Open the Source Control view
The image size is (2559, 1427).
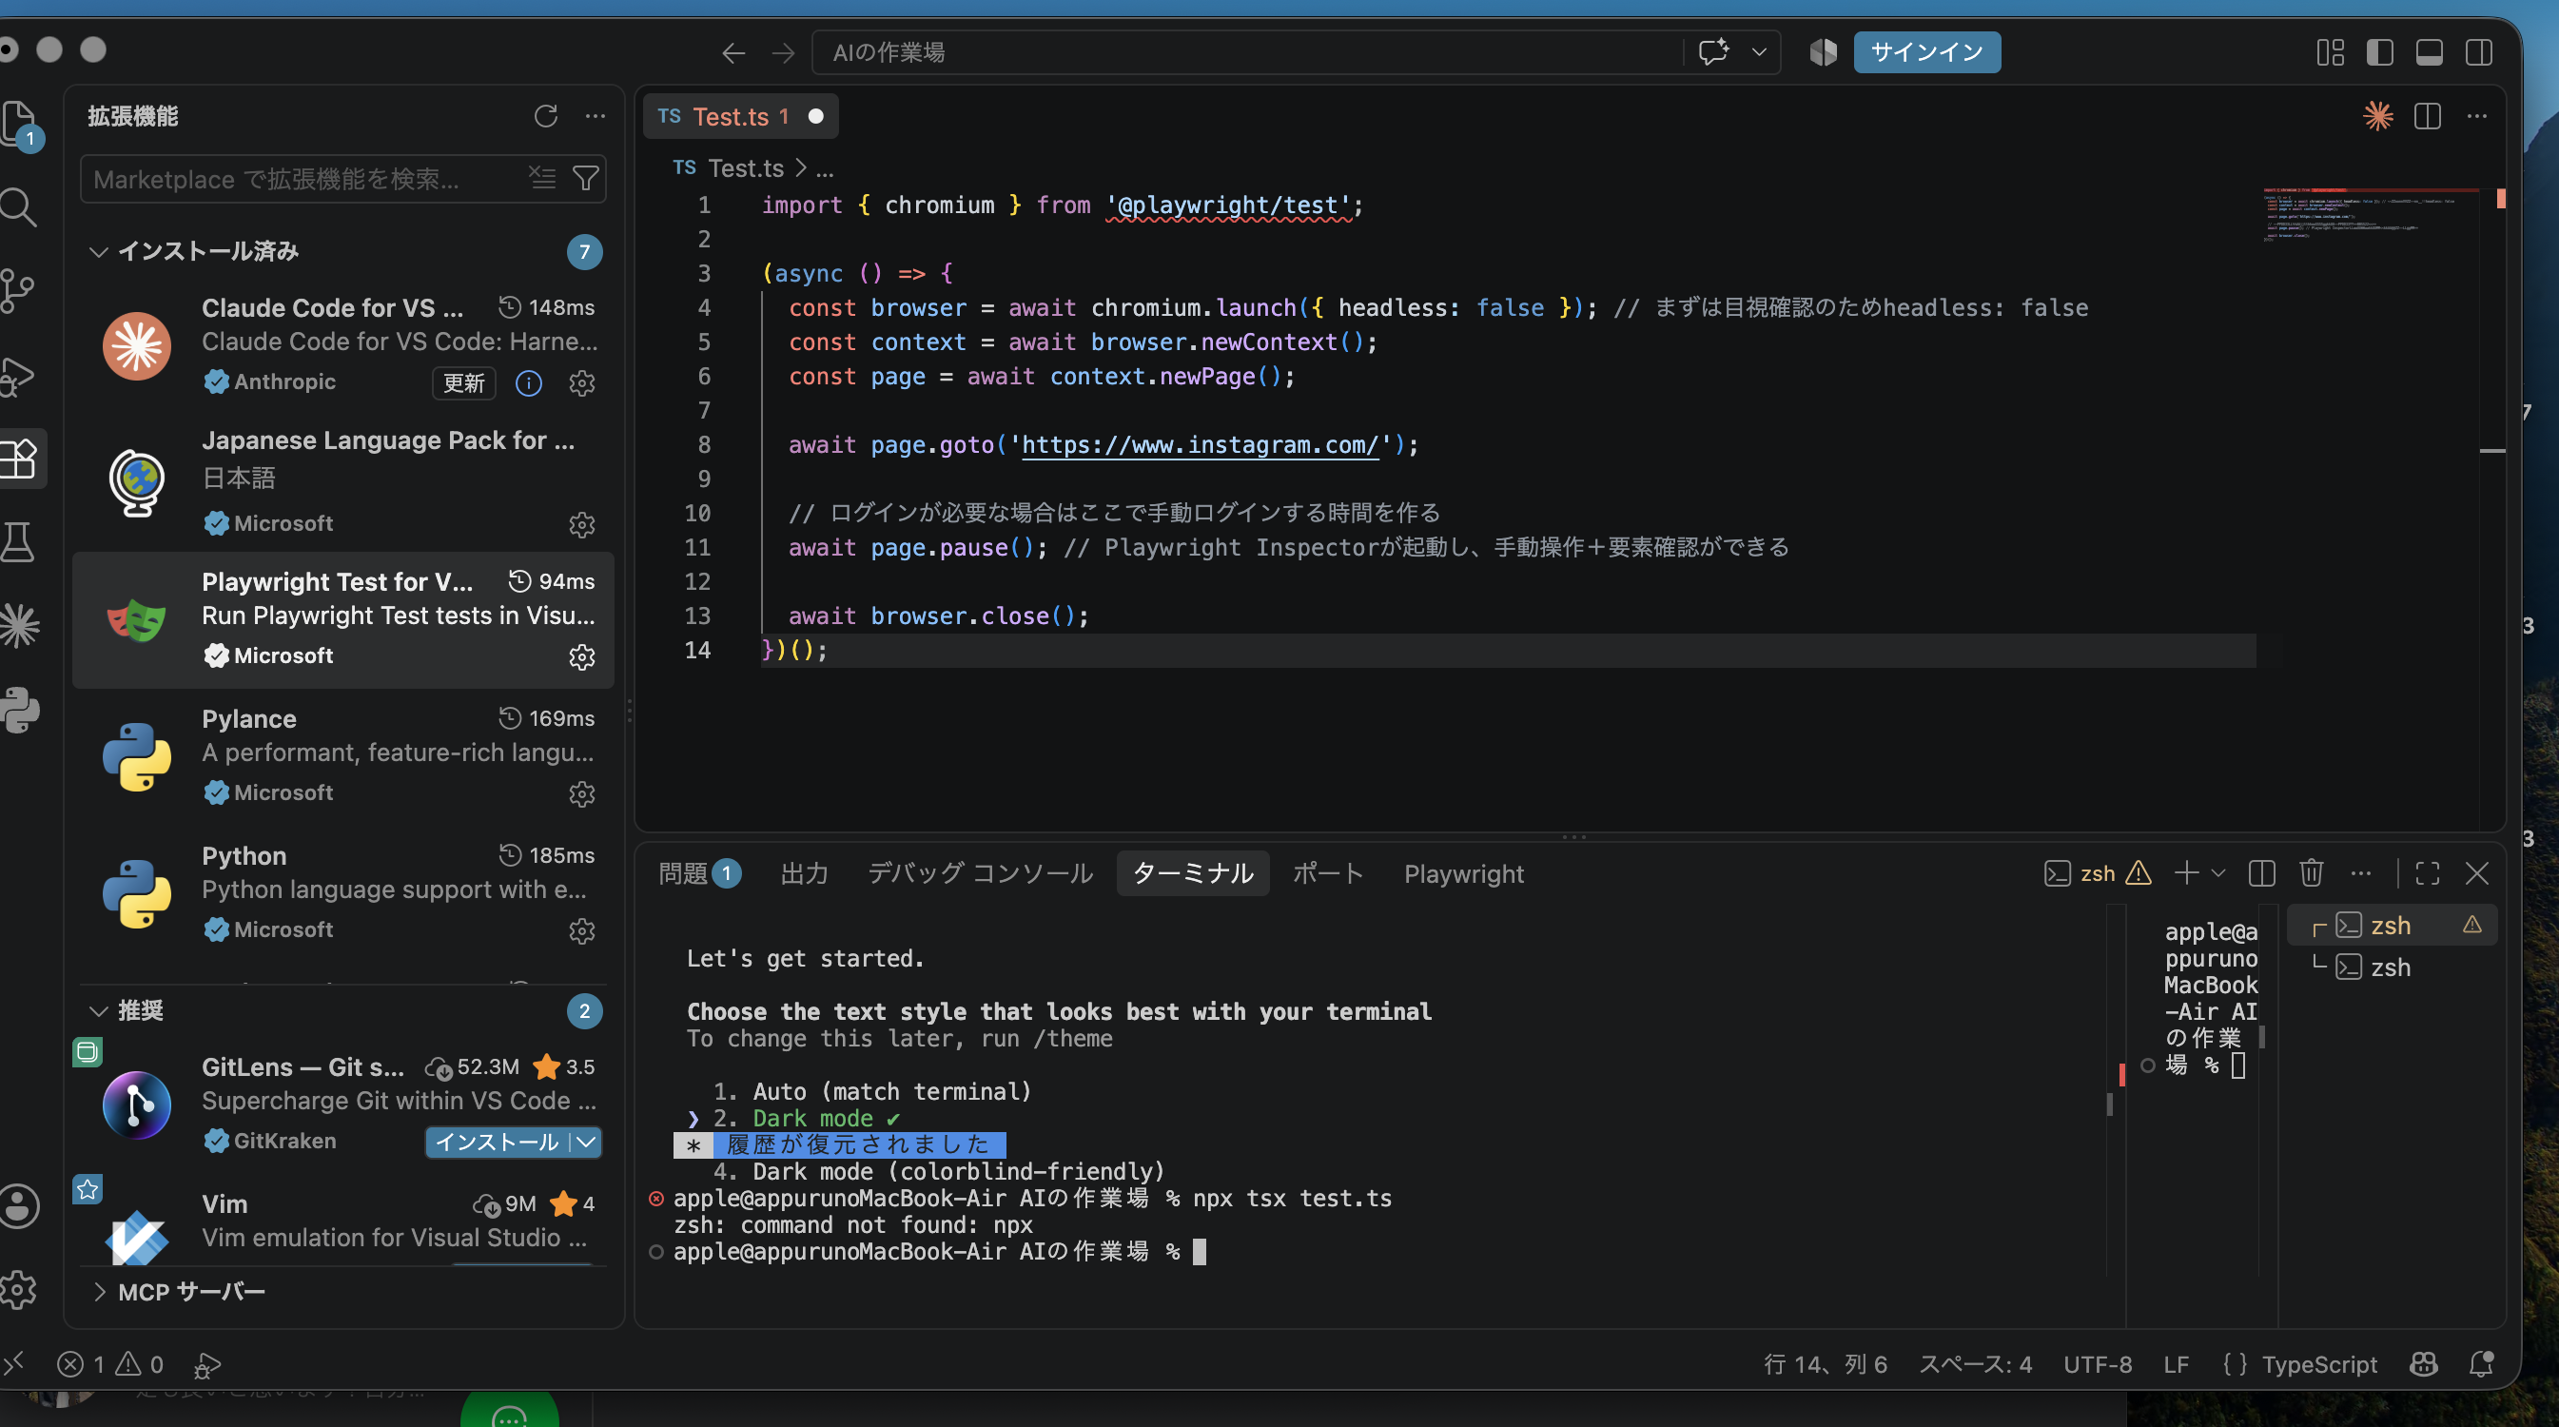(x=18, y=291)
